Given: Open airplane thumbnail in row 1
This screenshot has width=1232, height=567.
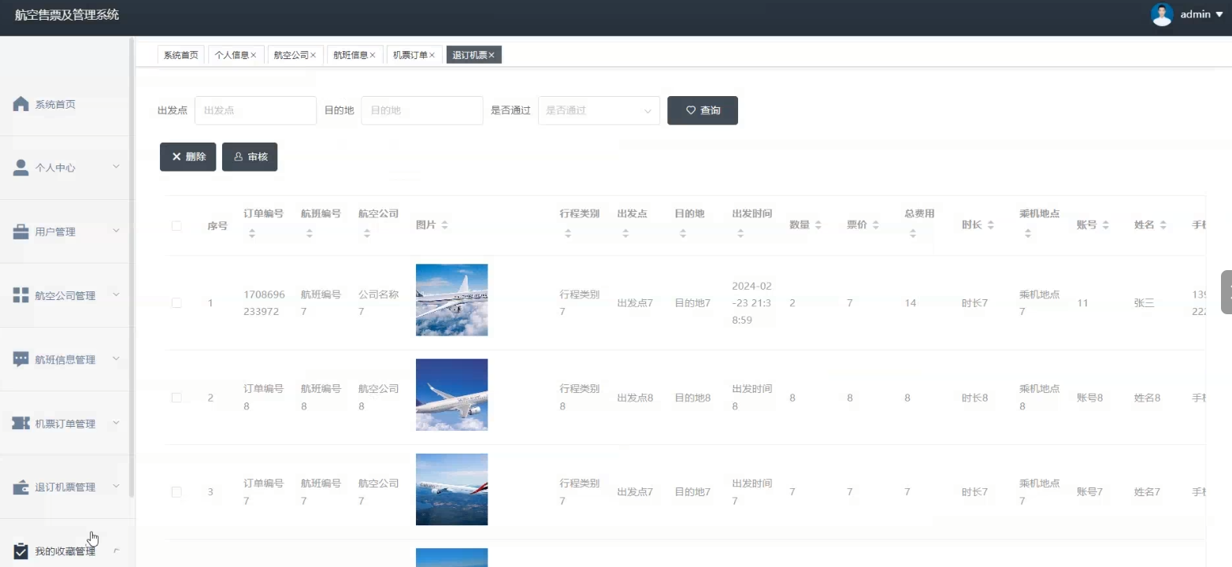Looking at the screenshot, I should (x=451, y=300).
